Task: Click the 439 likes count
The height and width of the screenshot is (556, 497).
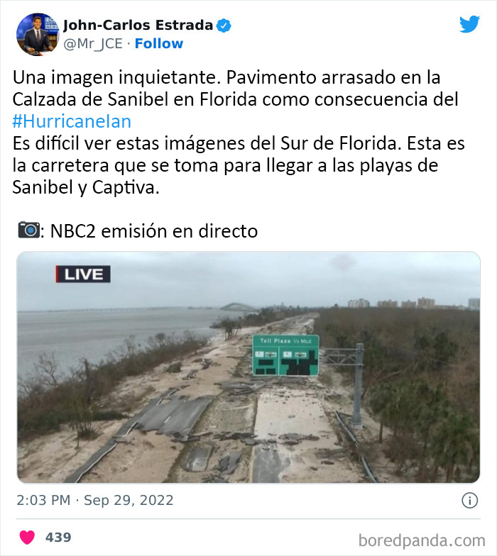Action: [x=58, y=538]
